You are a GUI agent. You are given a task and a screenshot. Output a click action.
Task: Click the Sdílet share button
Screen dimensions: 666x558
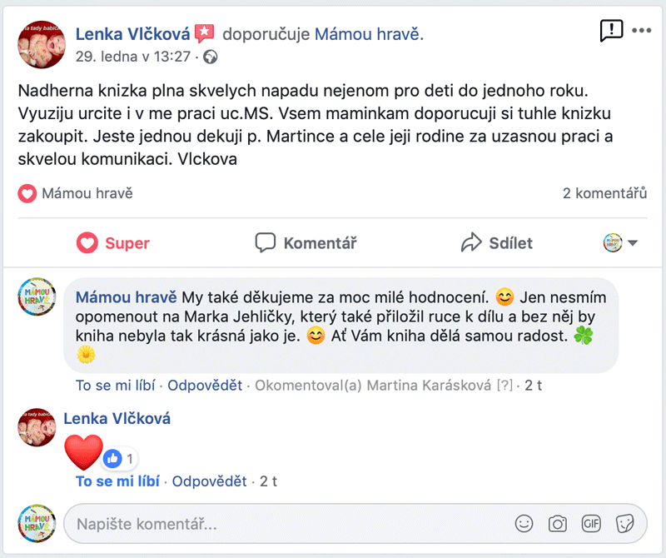point(496,243)
